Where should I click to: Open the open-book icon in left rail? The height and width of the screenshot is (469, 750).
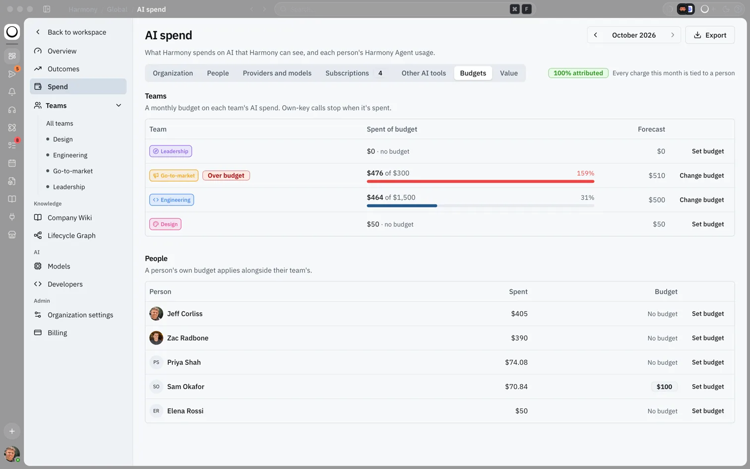12,199
